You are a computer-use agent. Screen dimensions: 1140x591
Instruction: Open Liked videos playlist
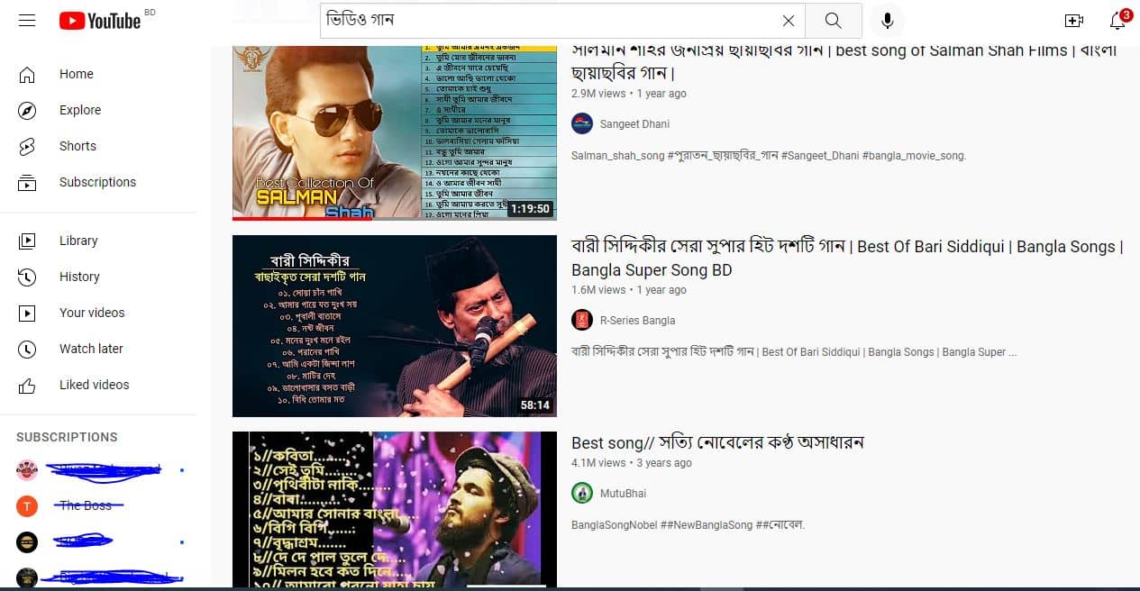click(x=94, y=385)
